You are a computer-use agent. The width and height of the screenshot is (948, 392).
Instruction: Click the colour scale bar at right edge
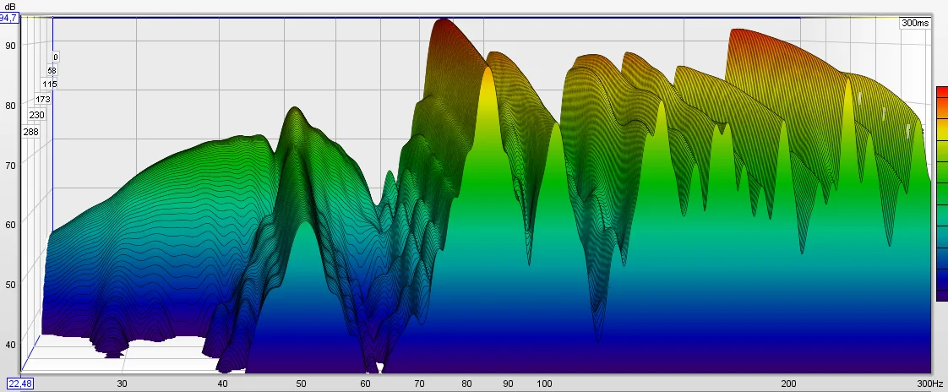pyautogui.click(x=942, y=193)
